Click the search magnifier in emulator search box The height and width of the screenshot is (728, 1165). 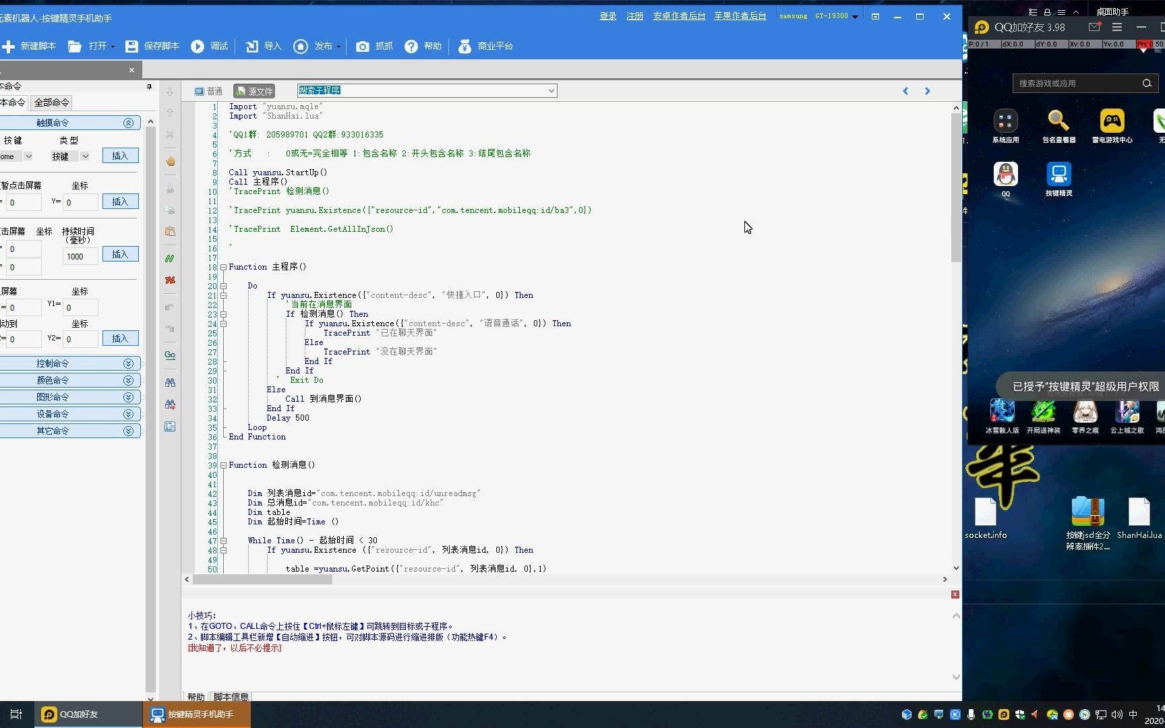click(1147, 83)
